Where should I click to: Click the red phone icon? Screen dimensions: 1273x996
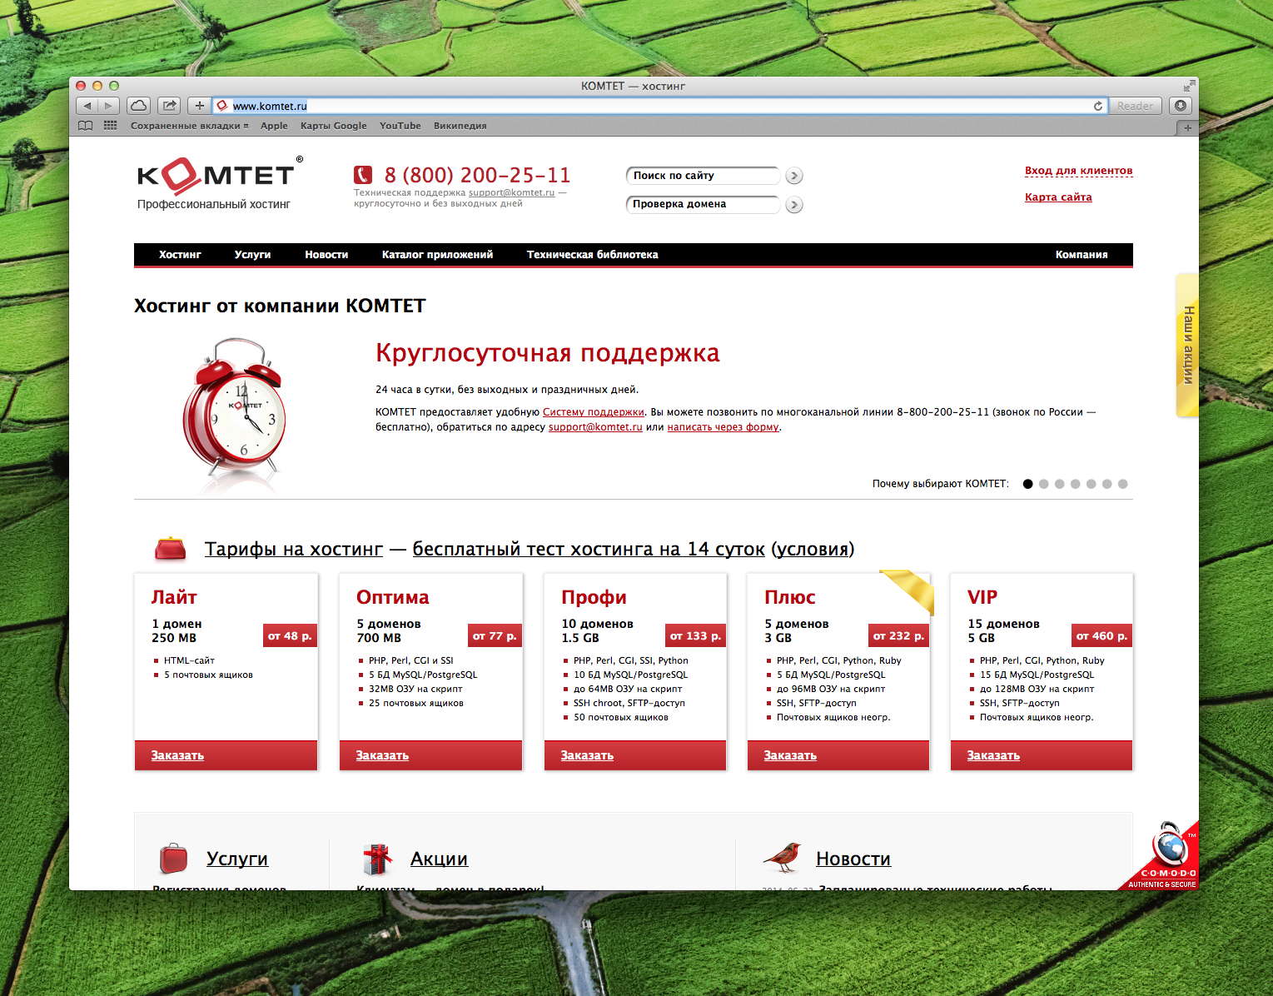(363, 175)
